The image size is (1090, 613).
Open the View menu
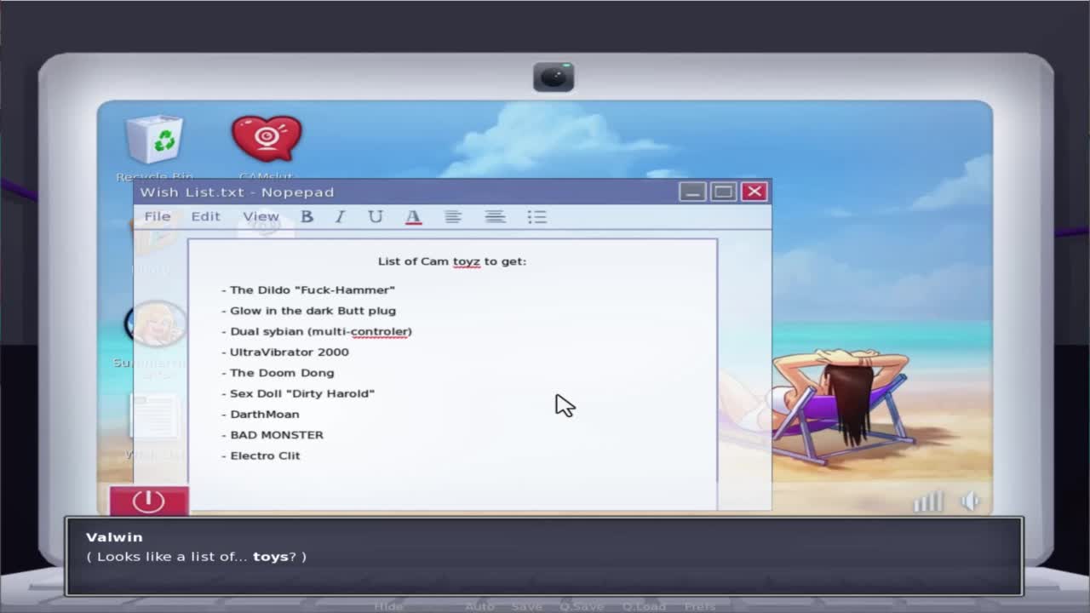click(261, 216)
